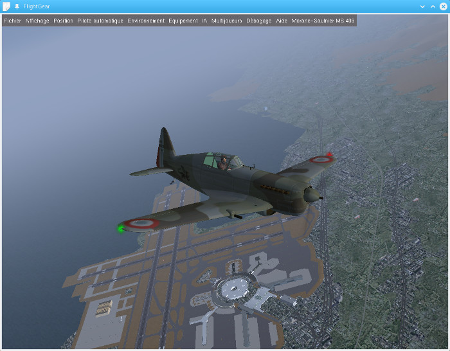Minimize the FlightGear window
The height and width of the screenshot is (351, 450).
click(422, 6)
